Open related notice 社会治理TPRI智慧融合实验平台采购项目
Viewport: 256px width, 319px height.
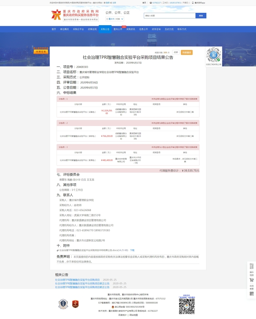[77, 280]
